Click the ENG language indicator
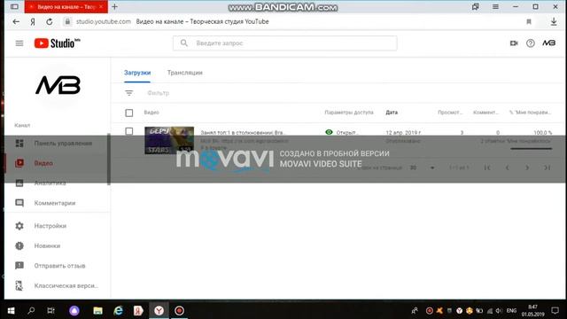 (x=511, y=311)
